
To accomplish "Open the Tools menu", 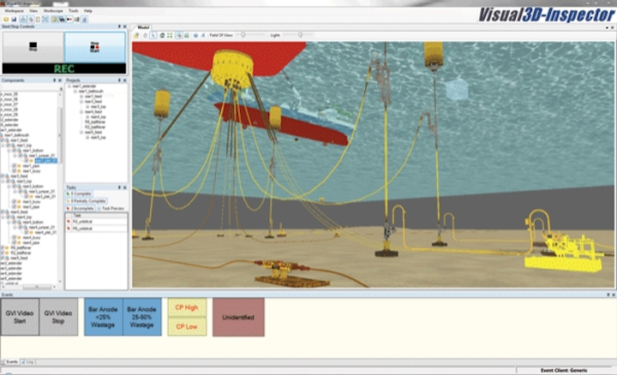I will tap(74, 10).
